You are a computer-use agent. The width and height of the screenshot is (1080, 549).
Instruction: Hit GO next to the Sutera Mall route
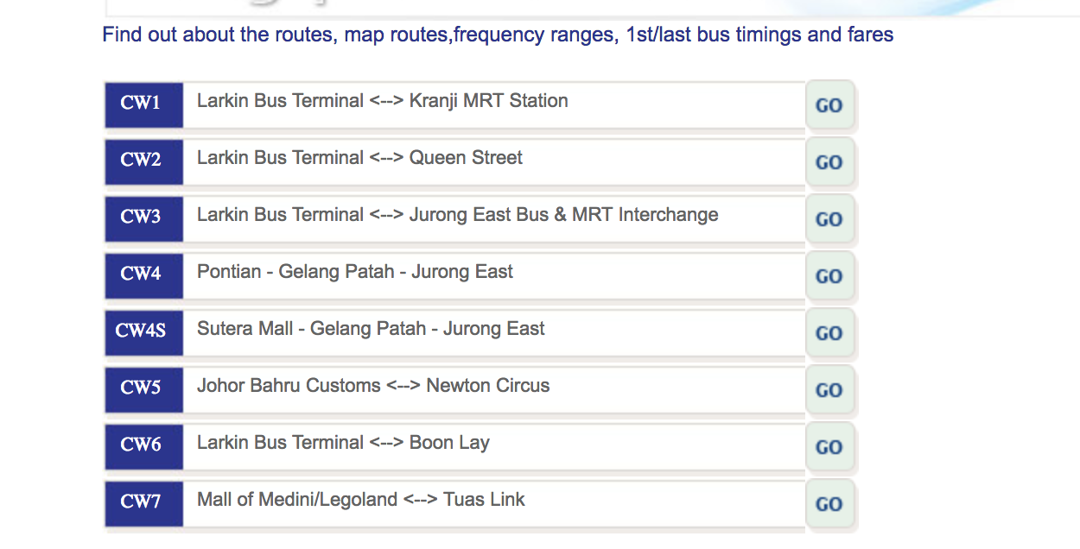[x=829, y=333]
